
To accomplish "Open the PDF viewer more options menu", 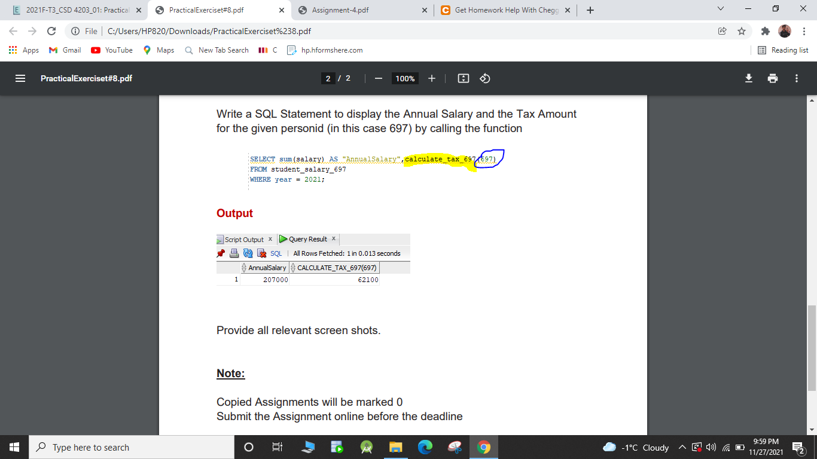I will click(x=796, y=78).
